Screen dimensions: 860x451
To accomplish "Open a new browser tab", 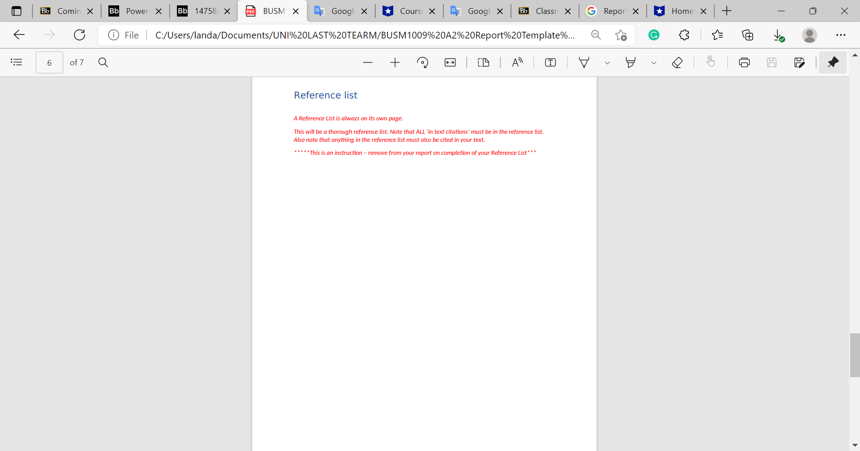I will coord(727,11).
